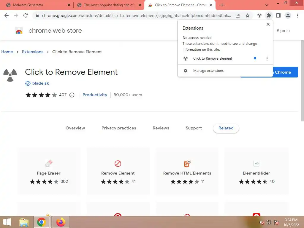The image size is (304, 228).
Task: Click the Action Center flag icon
Action: [x=276, y=222]
